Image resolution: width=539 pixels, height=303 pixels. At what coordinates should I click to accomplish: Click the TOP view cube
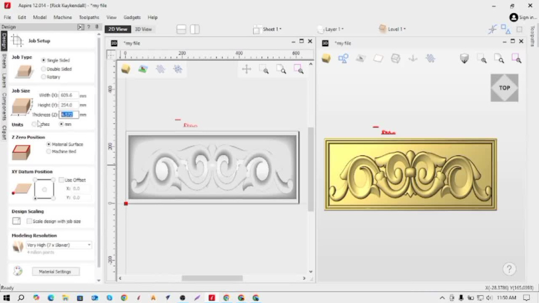pyautogui.click(x=505, y=88)
